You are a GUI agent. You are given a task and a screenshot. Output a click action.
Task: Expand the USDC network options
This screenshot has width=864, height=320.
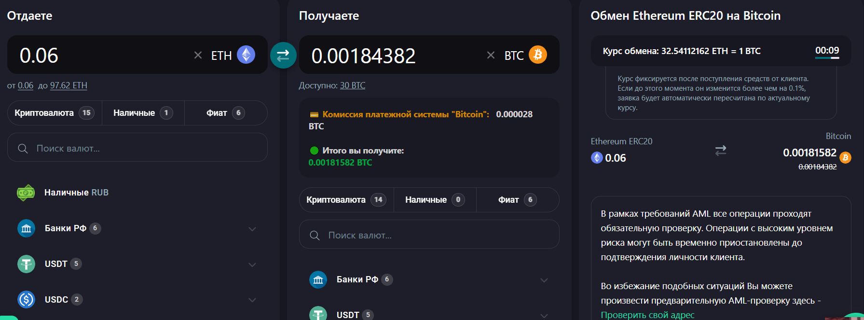point(252,300)
